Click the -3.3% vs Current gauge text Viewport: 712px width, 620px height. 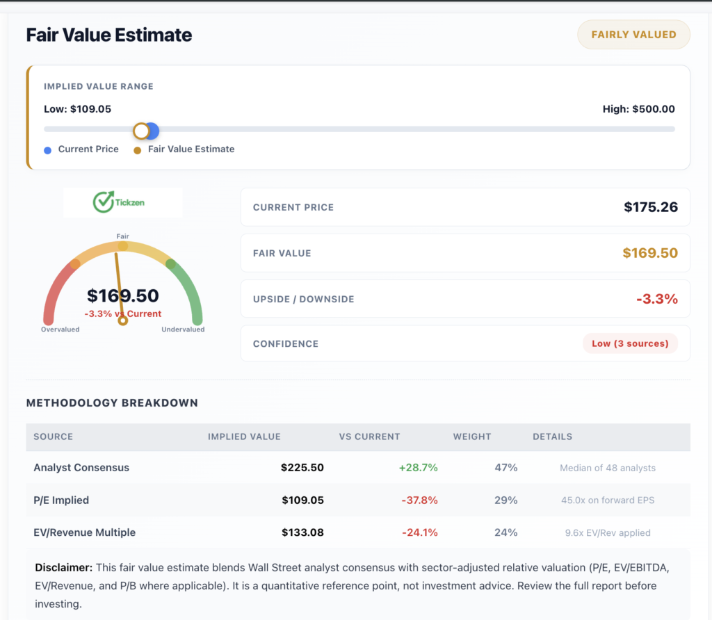pos(122,313)
